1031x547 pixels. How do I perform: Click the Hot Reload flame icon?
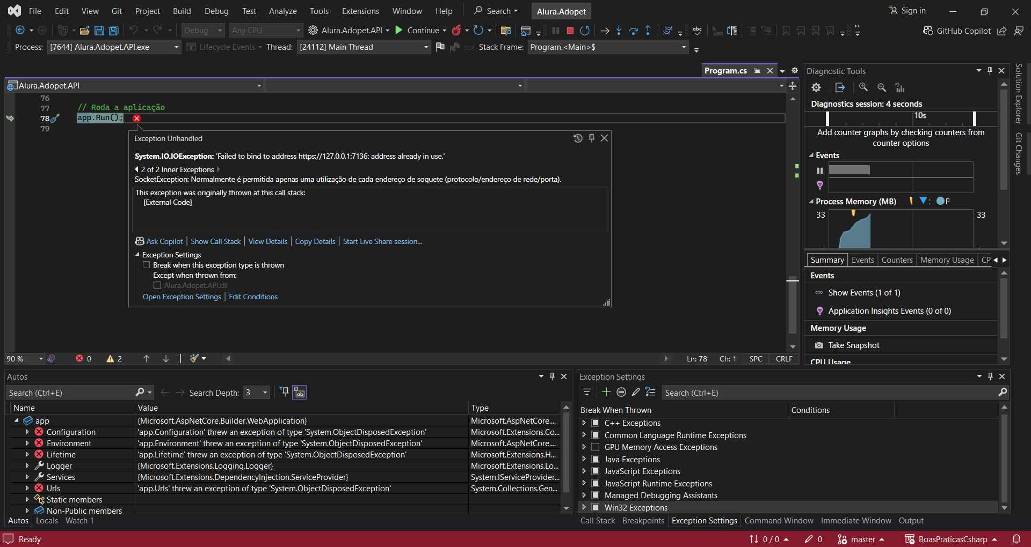pos(456,31)
